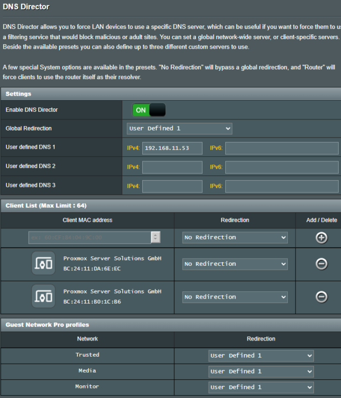Click the Global Redirection label

coord(29,128)
